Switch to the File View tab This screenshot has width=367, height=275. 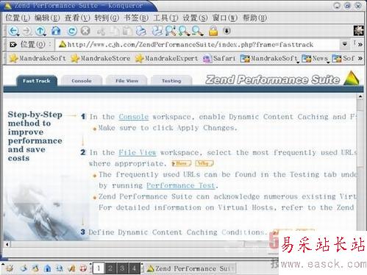127,81
